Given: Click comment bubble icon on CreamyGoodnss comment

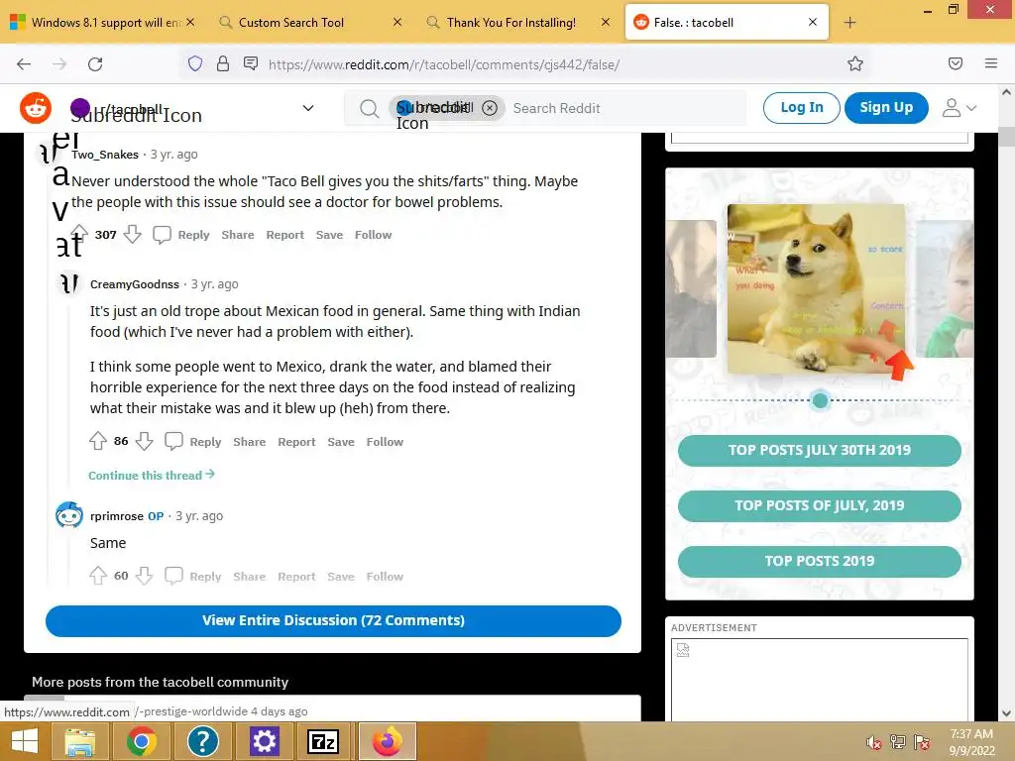Looking at the screenshot, I should pyautogui.click(x=173, y=441).
